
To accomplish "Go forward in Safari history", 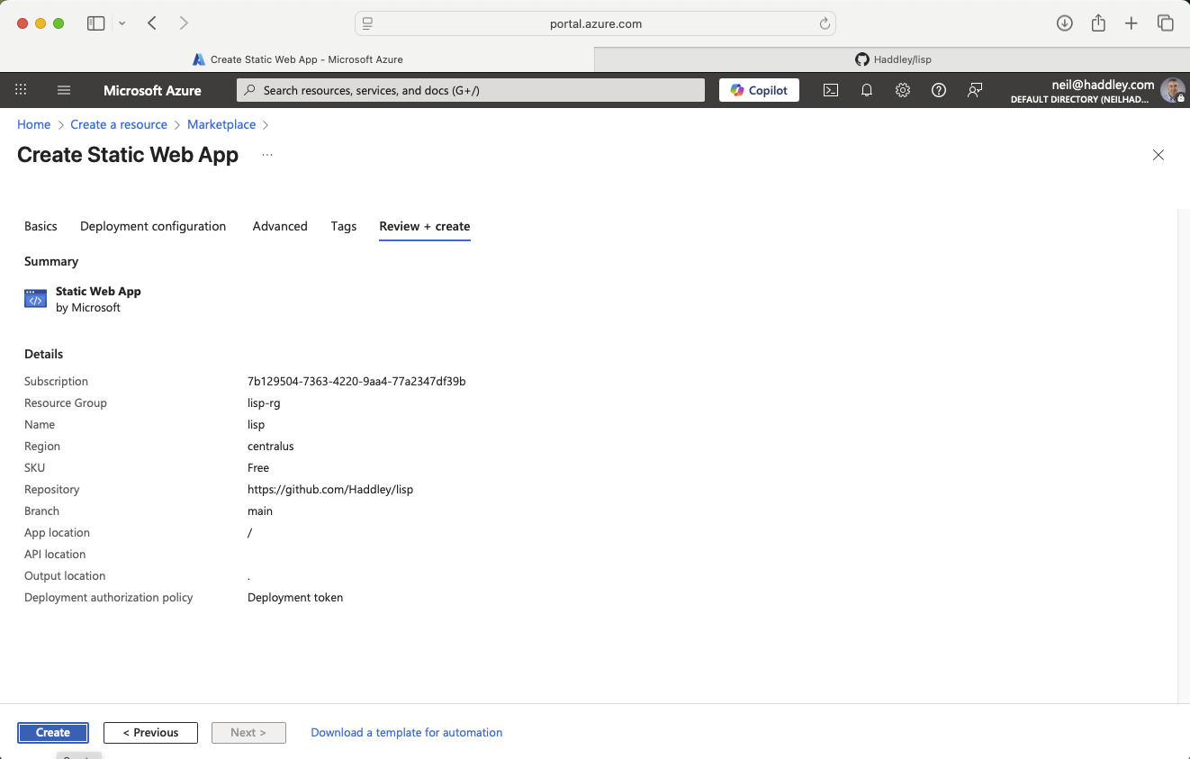I will tap(184, 23).
